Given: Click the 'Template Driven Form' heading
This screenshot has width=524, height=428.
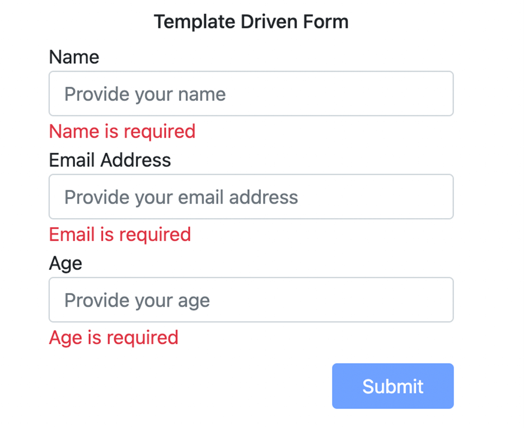Looking at the screenshot, I should [251, 22].
